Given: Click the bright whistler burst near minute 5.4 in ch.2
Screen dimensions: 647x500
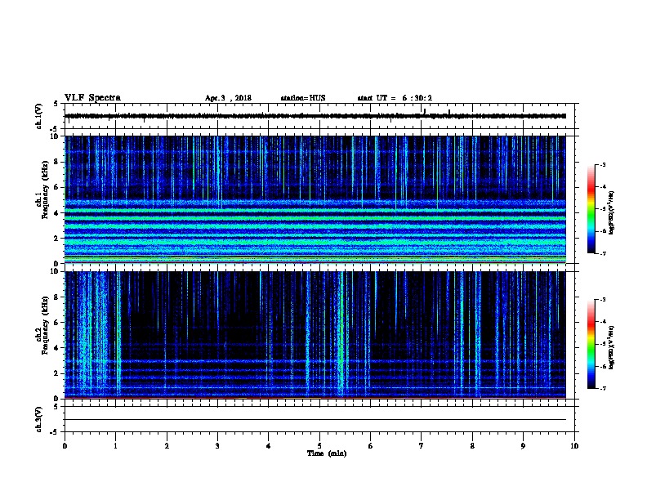Looking at the screenshot, I should pos(341,335).
